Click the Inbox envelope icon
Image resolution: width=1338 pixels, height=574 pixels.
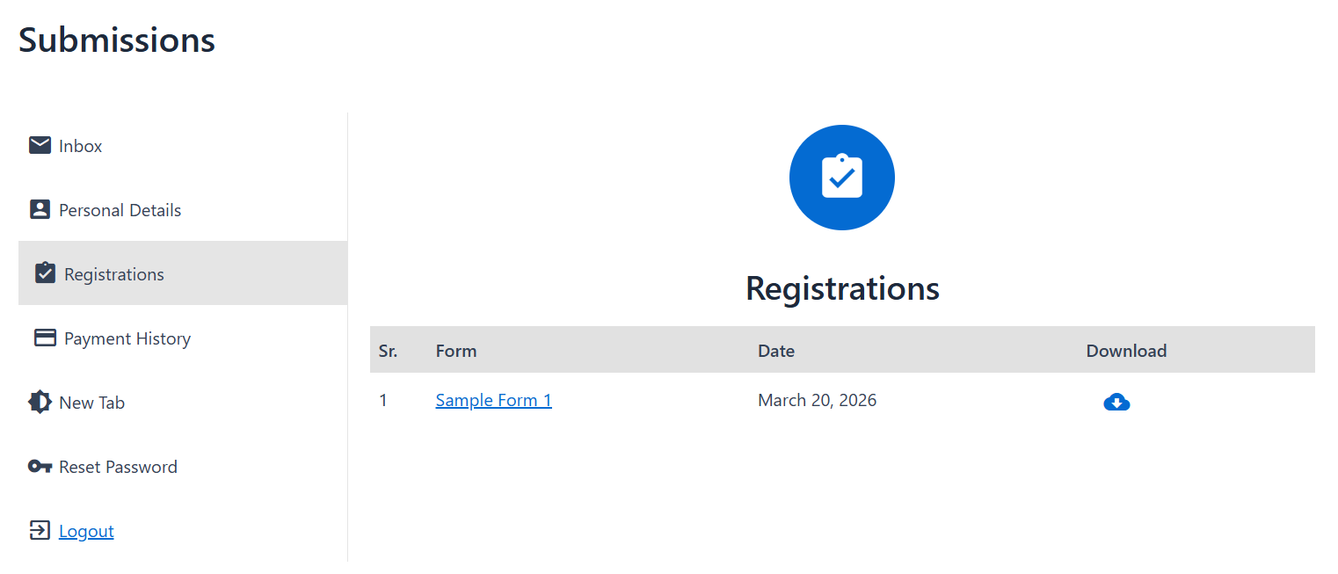(40, 145)
